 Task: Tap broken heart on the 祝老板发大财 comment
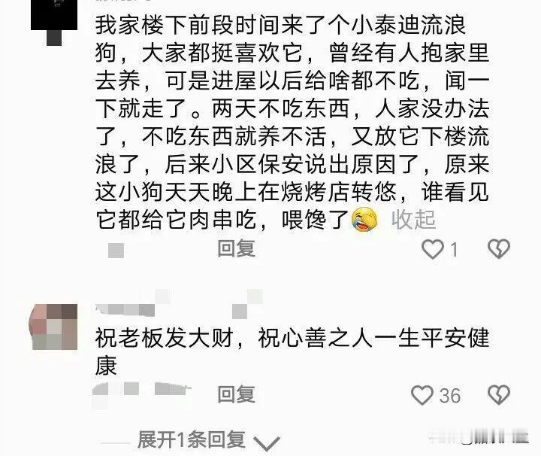pyautogui.click(x=499, y=395)
